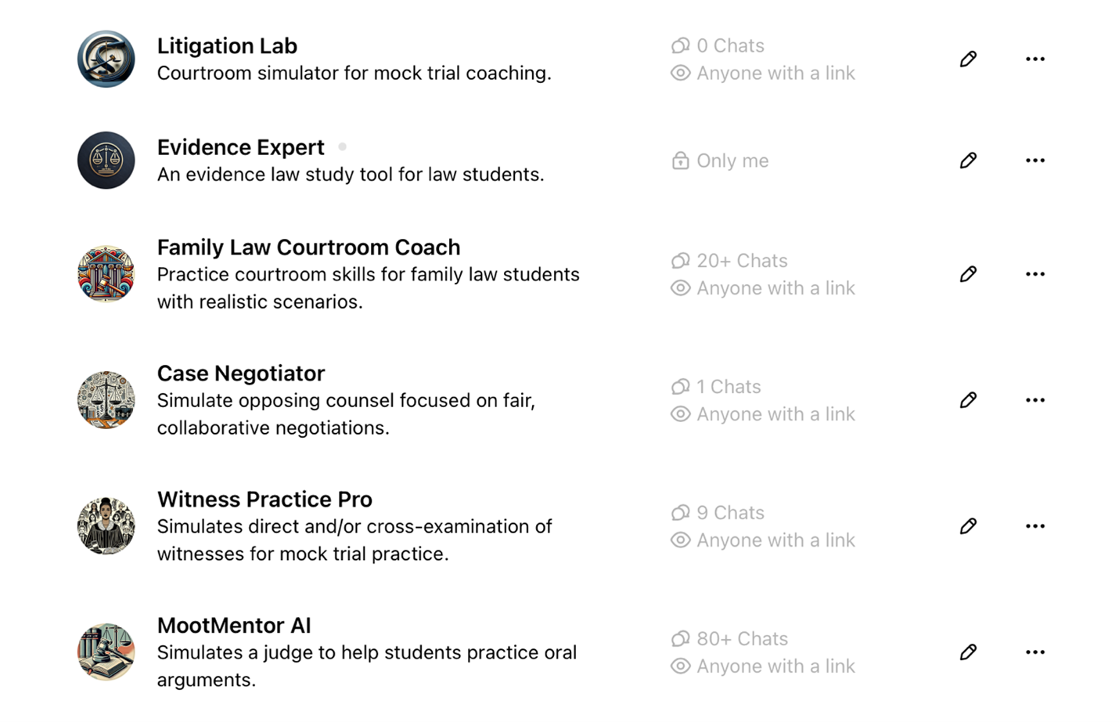
Task: Click the Evidence Expert scales avatar
Action: [x=106, y=161]
